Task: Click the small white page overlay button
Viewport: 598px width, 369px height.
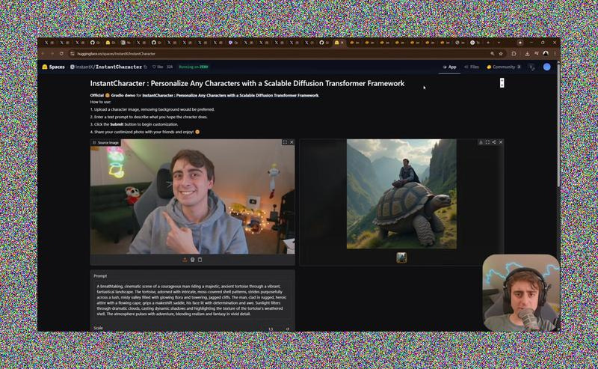Action: (x=502, y=82)
